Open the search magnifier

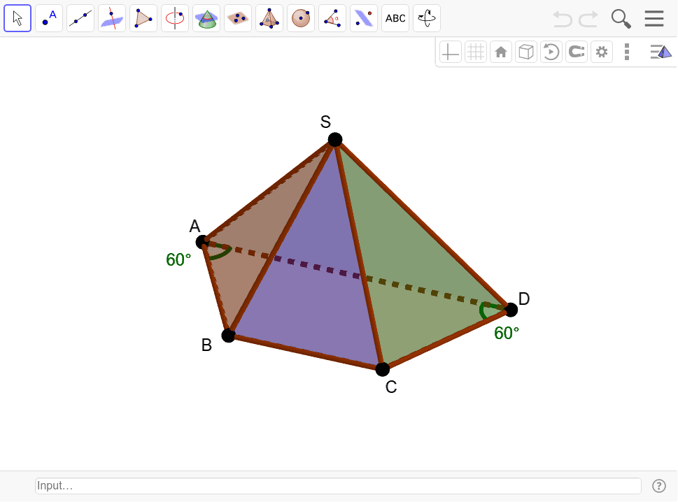621,19
